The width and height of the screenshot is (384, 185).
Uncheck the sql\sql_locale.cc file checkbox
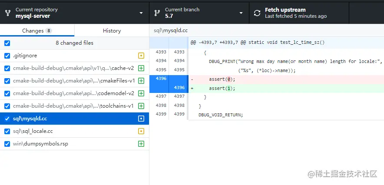7,132
